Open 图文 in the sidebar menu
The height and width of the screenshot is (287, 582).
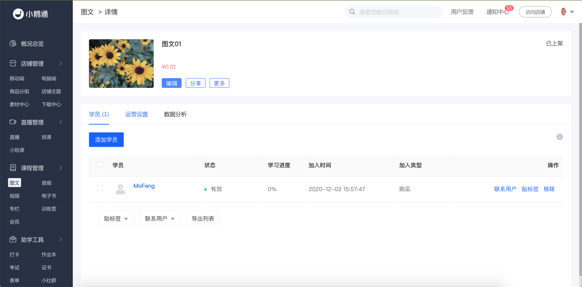15,183
